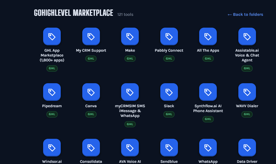This screenshot has width=276, height=164.
Task: Open Assistable.ai Voice & Chat Agent icon
Action: (247, 36)
